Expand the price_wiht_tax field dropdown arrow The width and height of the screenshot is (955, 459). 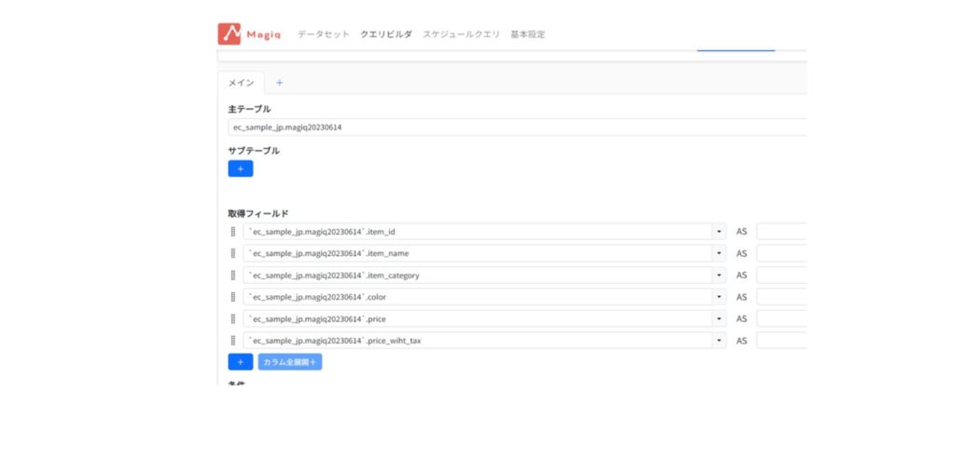[719, 341]
